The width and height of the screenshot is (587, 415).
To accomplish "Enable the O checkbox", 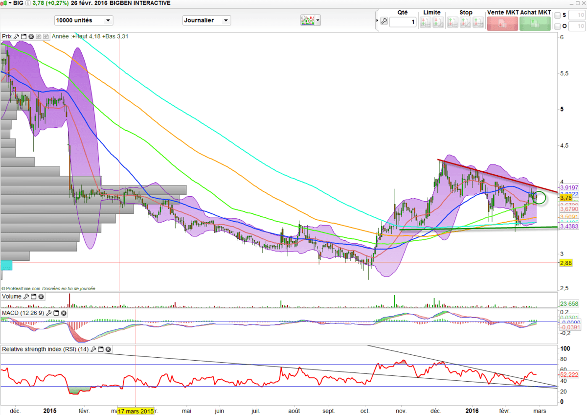I will [x=558, y=26].
